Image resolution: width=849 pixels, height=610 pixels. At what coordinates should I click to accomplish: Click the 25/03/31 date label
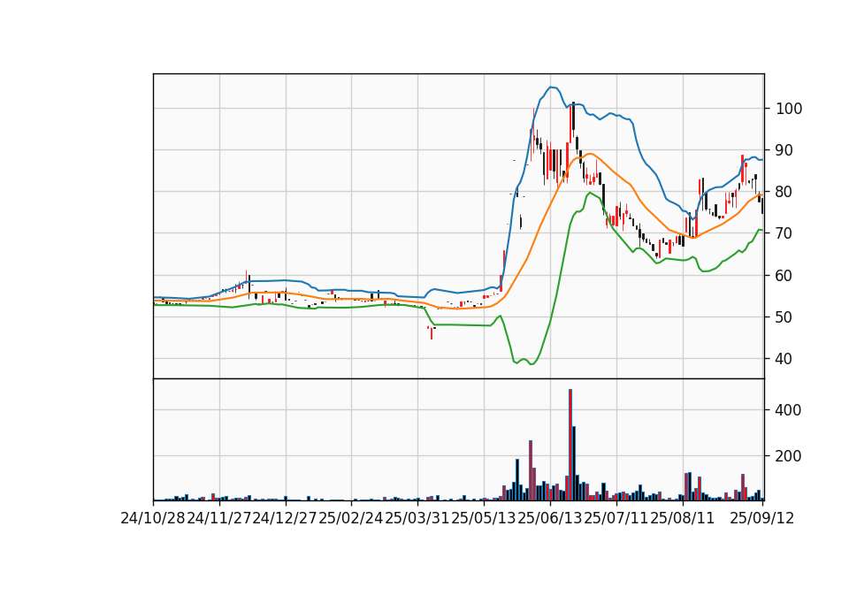tap(417, 519)
